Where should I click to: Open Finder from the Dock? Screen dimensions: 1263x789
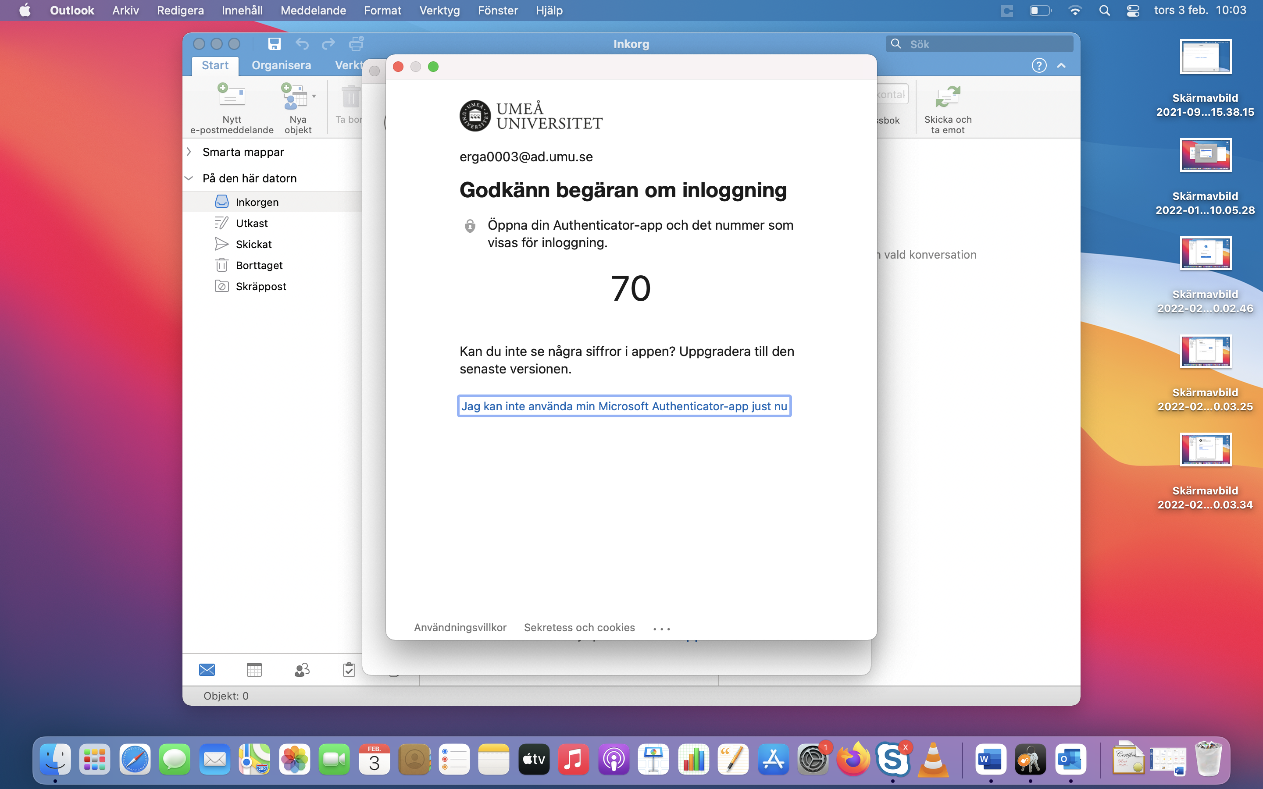click(x=55, y=759)
